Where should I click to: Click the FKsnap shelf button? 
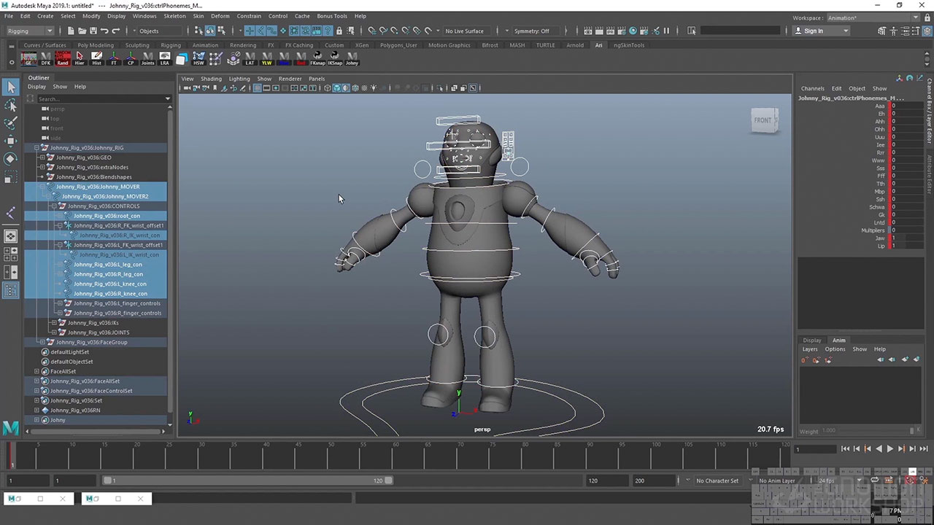[x=317, y=58]
